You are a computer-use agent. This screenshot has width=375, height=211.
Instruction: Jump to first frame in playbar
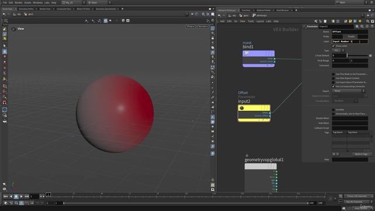(x=5, y=196)
